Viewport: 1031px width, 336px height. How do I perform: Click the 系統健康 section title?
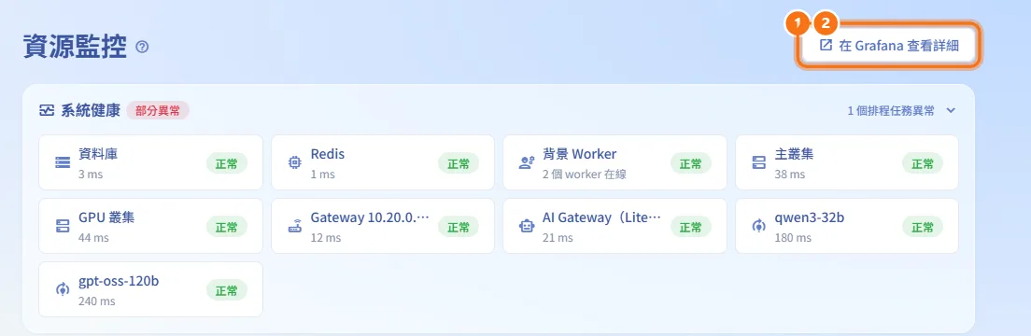tap(90, 110)
